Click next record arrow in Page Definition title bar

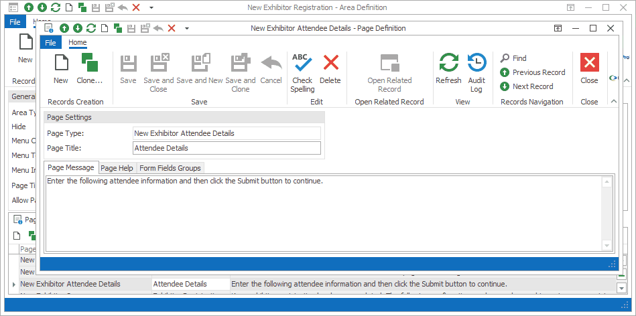pyautogui.click(x=78, y=28)
